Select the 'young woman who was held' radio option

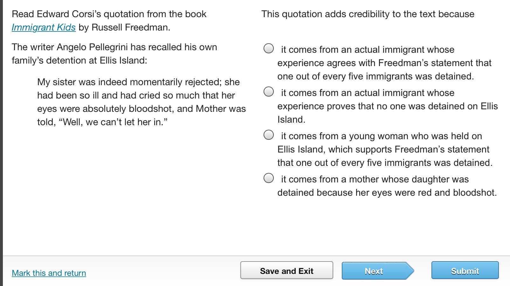pyautogui.click(x=269, y=135)
